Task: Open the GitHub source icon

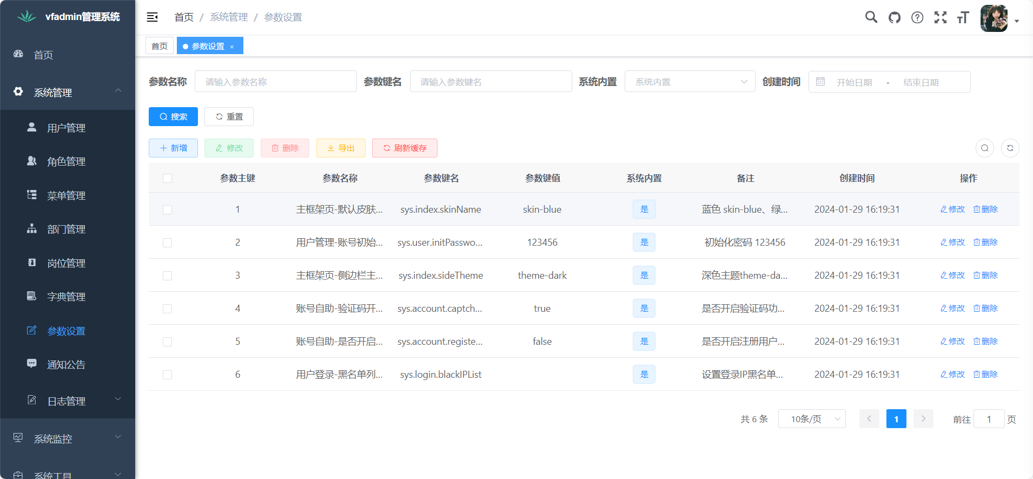Action: (x=895, y=17)
